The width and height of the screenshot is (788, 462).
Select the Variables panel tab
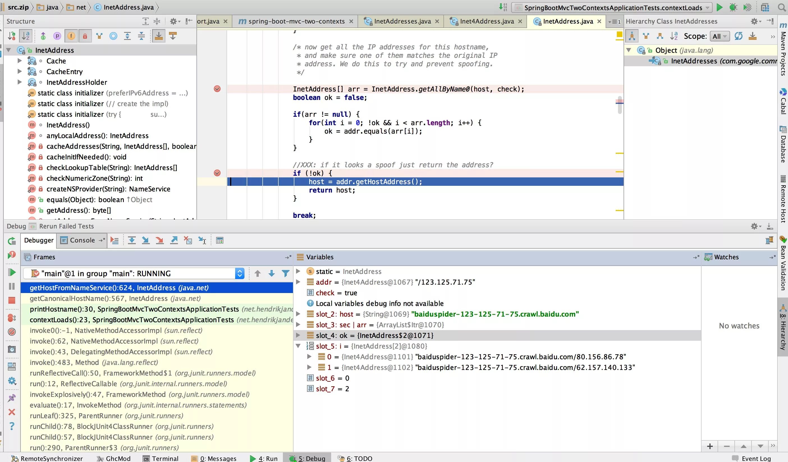319,257
